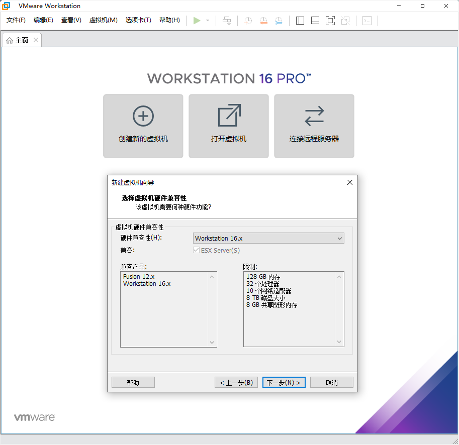Open the 虚拟机(M) menu
This screenshot has height=445, width=459.
[104, 20]
